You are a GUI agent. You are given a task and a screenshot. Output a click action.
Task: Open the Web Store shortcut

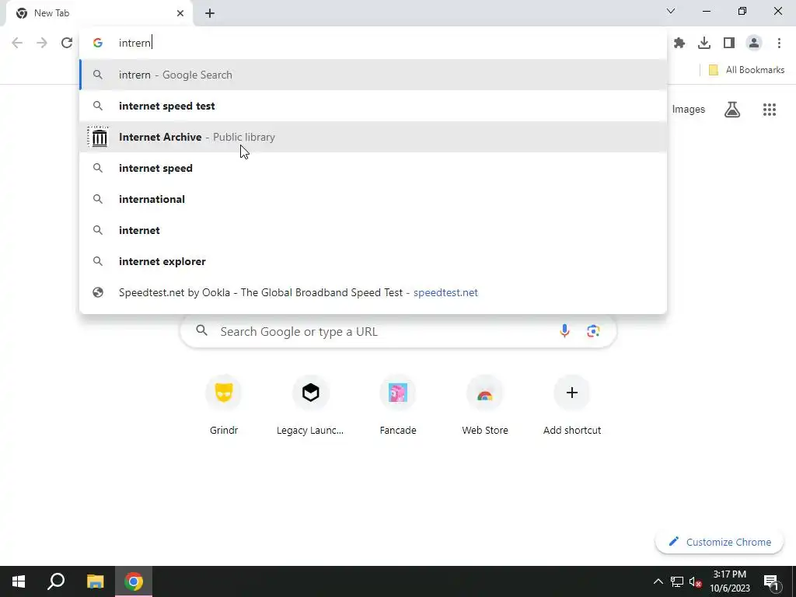pyautogui.click(x=485, y=406)
